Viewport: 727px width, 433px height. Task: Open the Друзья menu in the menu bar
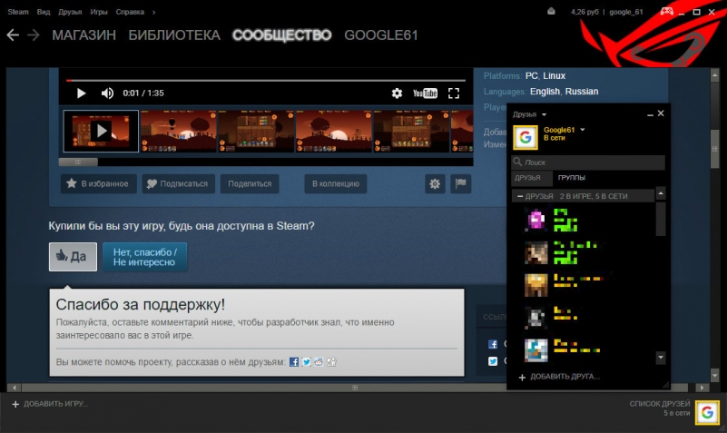[70, 12]
